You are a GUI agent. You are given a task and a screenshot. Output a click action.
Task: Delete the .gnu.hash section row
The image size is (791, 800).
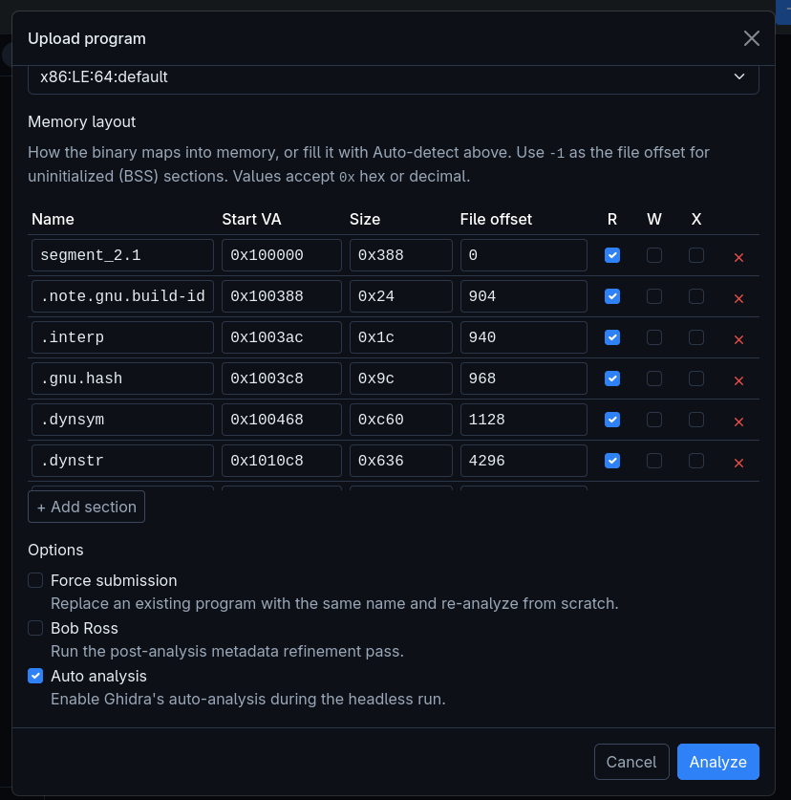pos(738,380)
